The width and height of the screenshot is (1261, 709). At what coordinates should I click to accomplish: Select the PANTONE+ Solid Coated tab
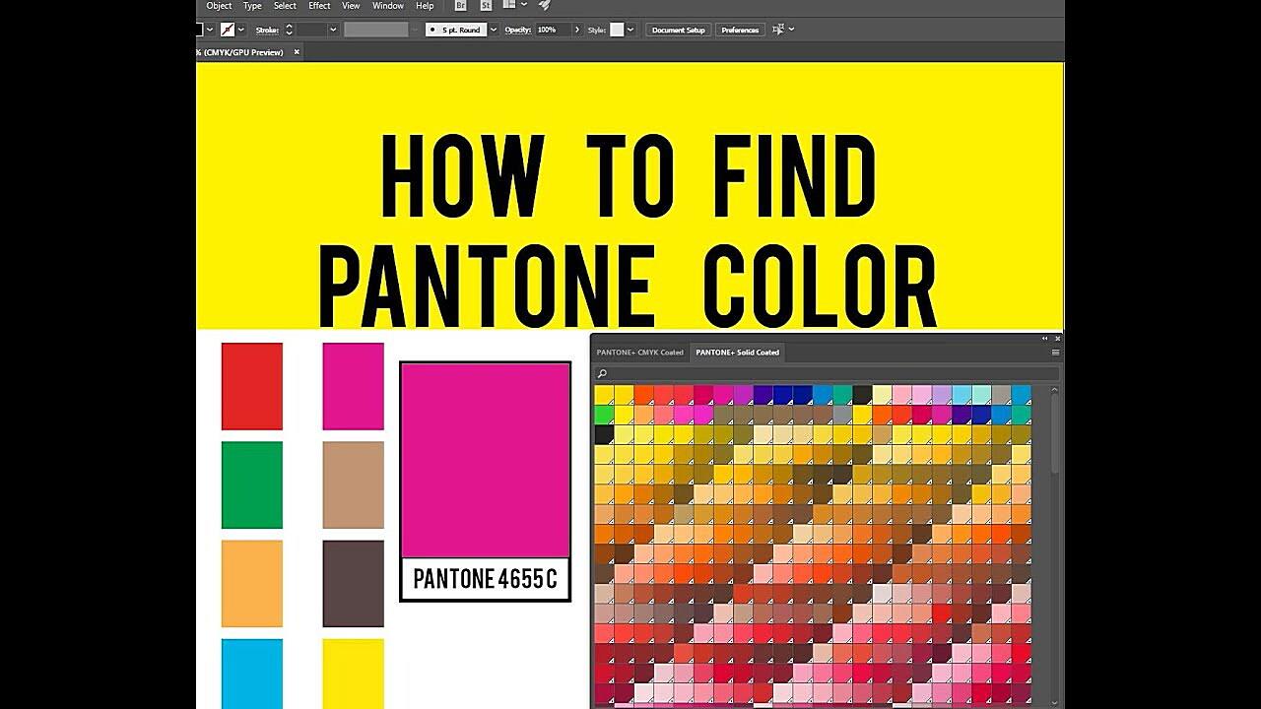tap(737, 353)
